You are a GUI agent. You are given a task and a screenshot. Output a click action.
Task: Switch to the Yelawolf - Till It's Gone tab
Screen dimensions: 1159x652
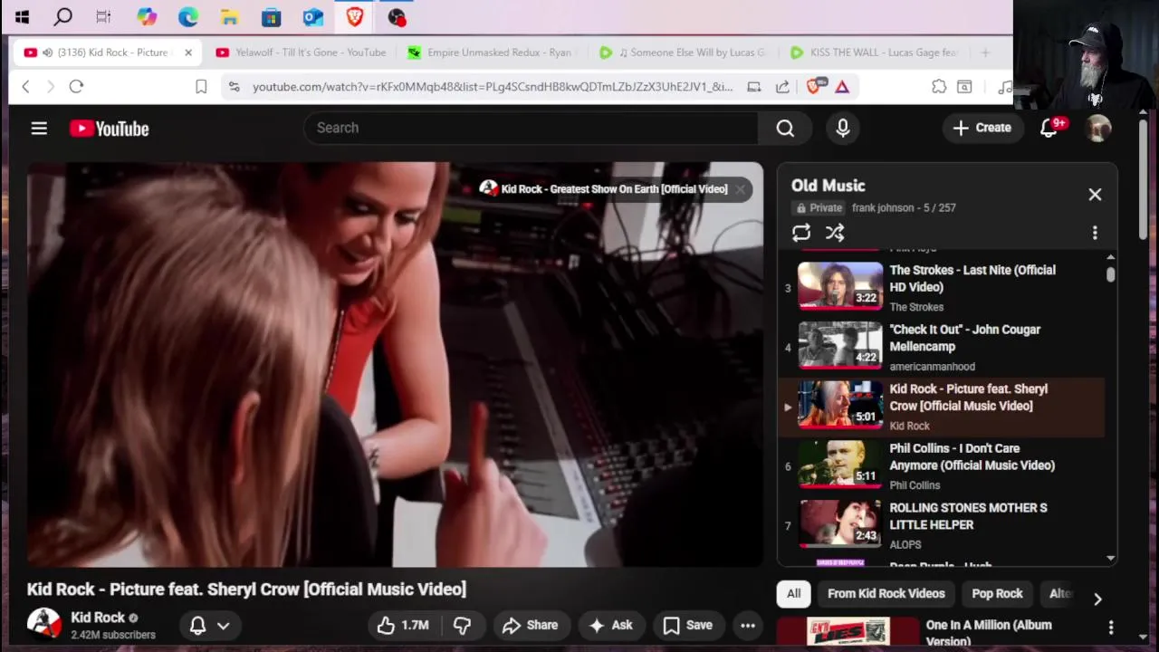301,53
